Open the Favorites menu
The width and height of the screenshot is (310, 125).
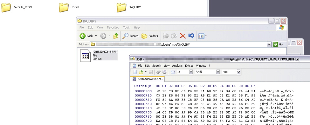pos(113,27)
